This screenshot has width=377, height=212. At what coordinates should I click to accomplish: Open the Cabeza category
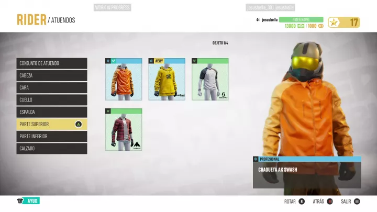click(x=51, y=75)
